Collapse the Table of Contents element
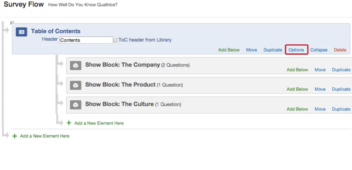The height and width of the screenshot is (170, 352). 319,50
